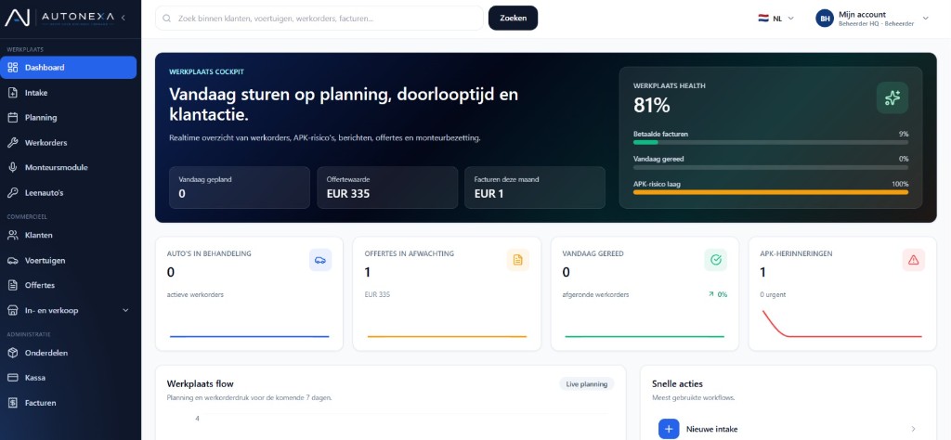Click the magnifier icon in the search bar
The image size is (951, 440).
[x=167, y=19]
